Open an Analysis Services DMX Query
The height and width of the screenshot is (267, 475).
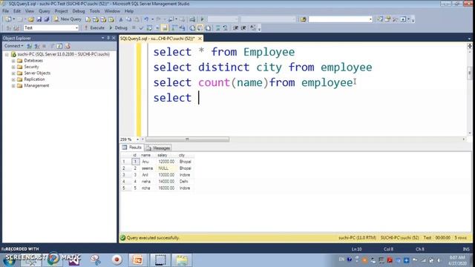[x=103, y=19]
